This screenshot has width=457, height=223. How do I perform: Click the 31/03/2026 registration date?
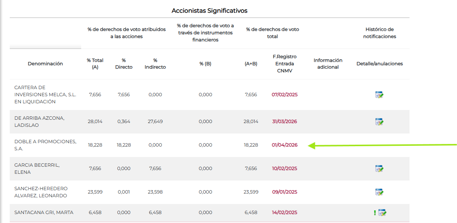click(x=285, y=122)
